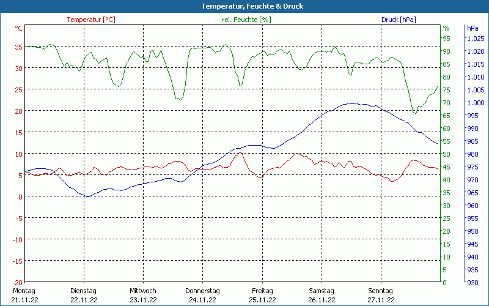Viewport: 489px width, 306px height.
Task: Click the blue pressure tick "1.000"
Action: 476,103
